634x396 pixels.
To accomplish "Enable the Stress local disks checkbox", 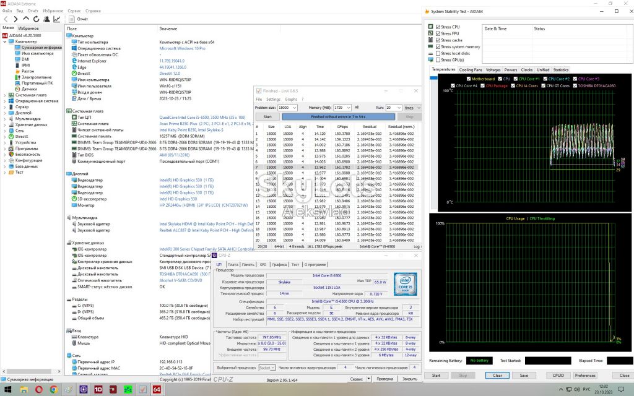I will point(438,53).
